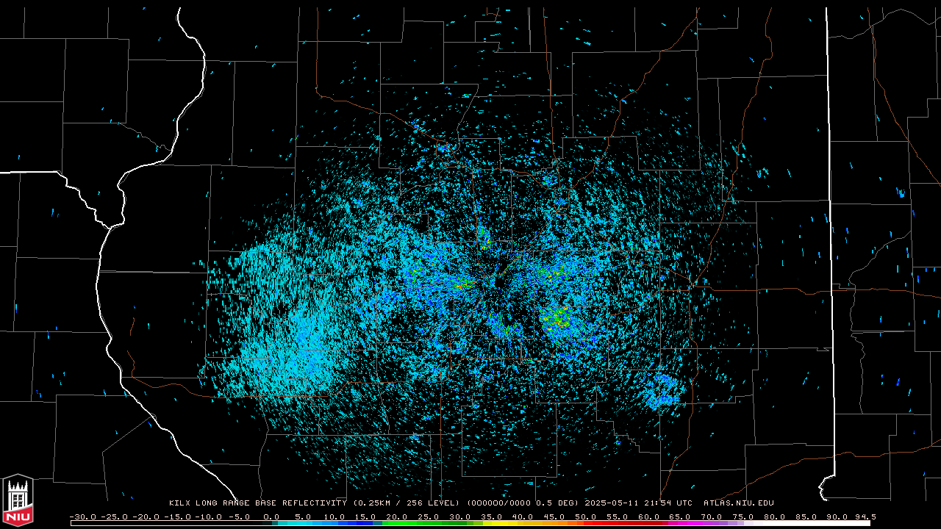Click the ATLAS.NIU.EDU site text

click(x=739, y=503)
